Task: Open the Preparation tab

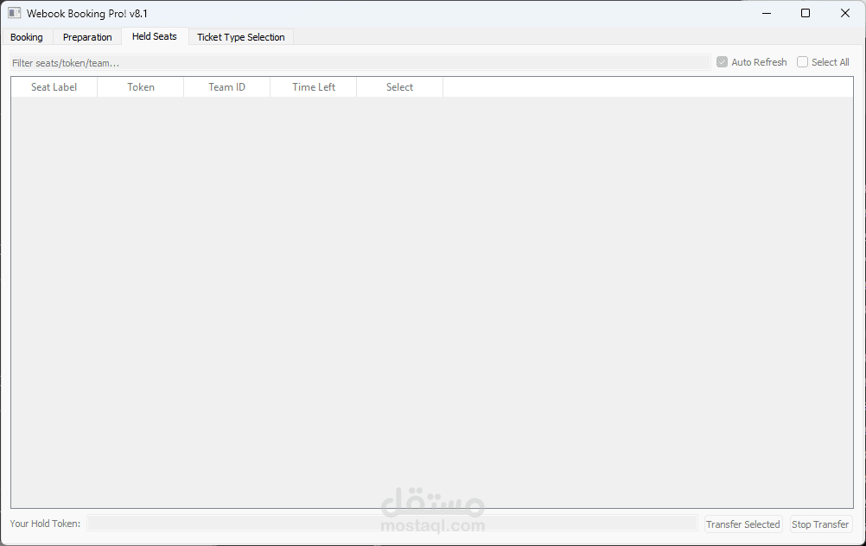Action: coord(86,36)
